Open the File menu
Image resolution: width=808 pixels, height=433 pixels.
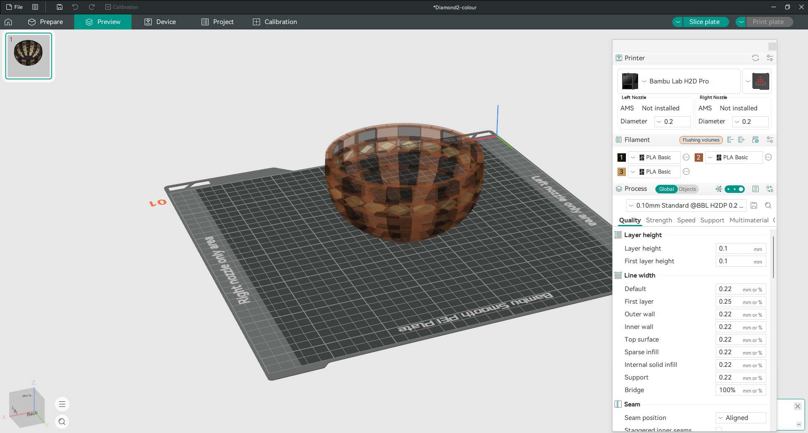[x=14, y=7]
